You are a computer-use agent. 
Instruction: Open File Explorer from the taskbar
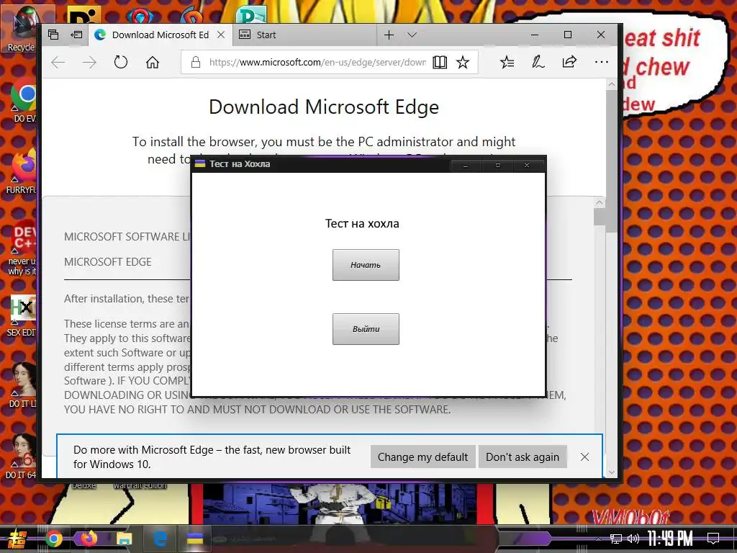tap(124, 539)
